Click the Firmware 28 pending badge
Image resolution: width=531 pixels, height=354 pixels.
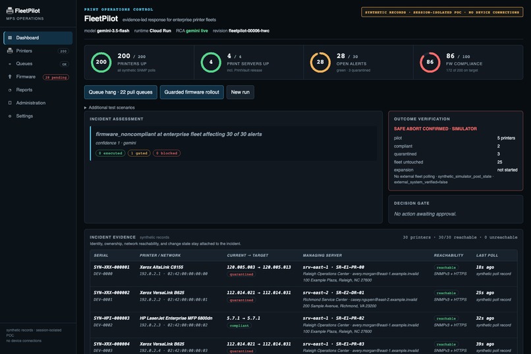[x=56, y=77]
